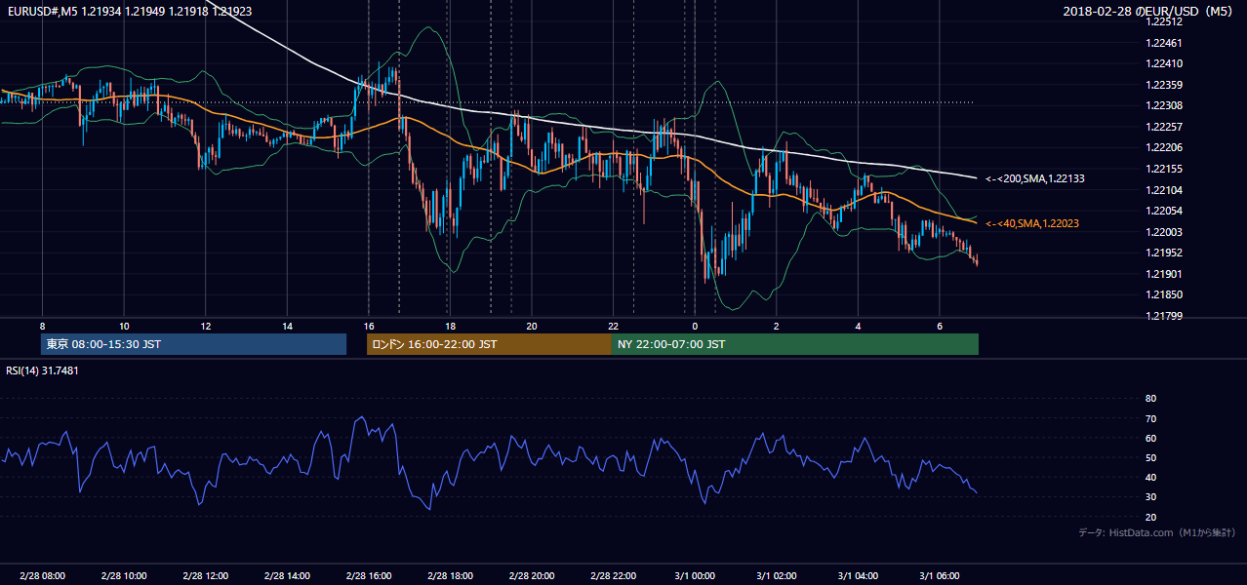
Task: Click the RSI scale level 80
Action: (1150, 399)
